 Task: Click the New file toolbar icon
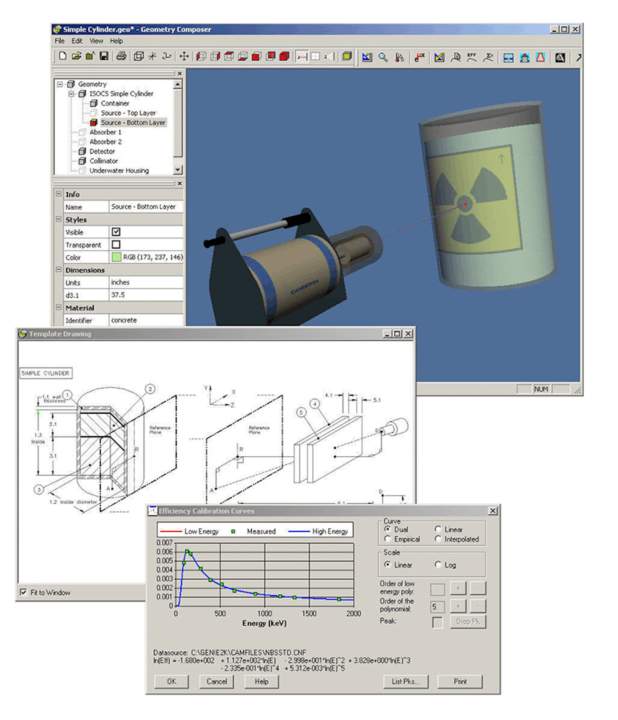pos(63,56)
